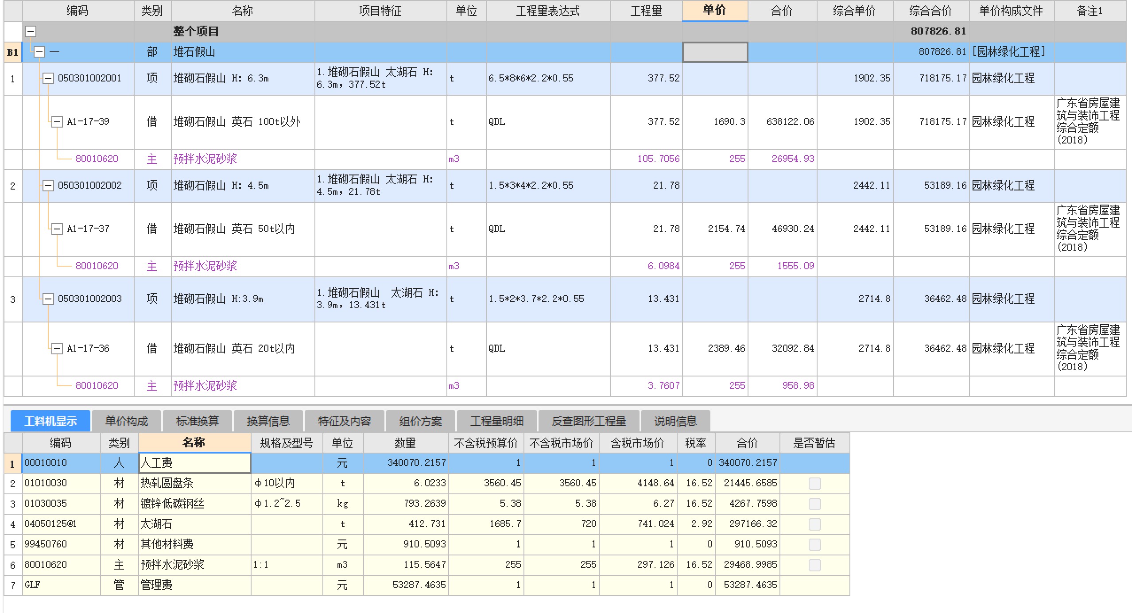The image size is (1132, 613).
Task: Collapse quota A1-17-36 expander
Action: point(57,349)
